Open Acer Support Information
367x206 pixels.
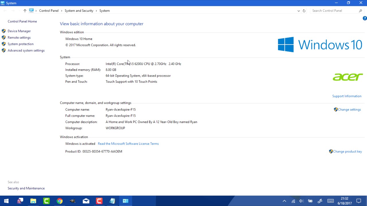tap(347, 96)
